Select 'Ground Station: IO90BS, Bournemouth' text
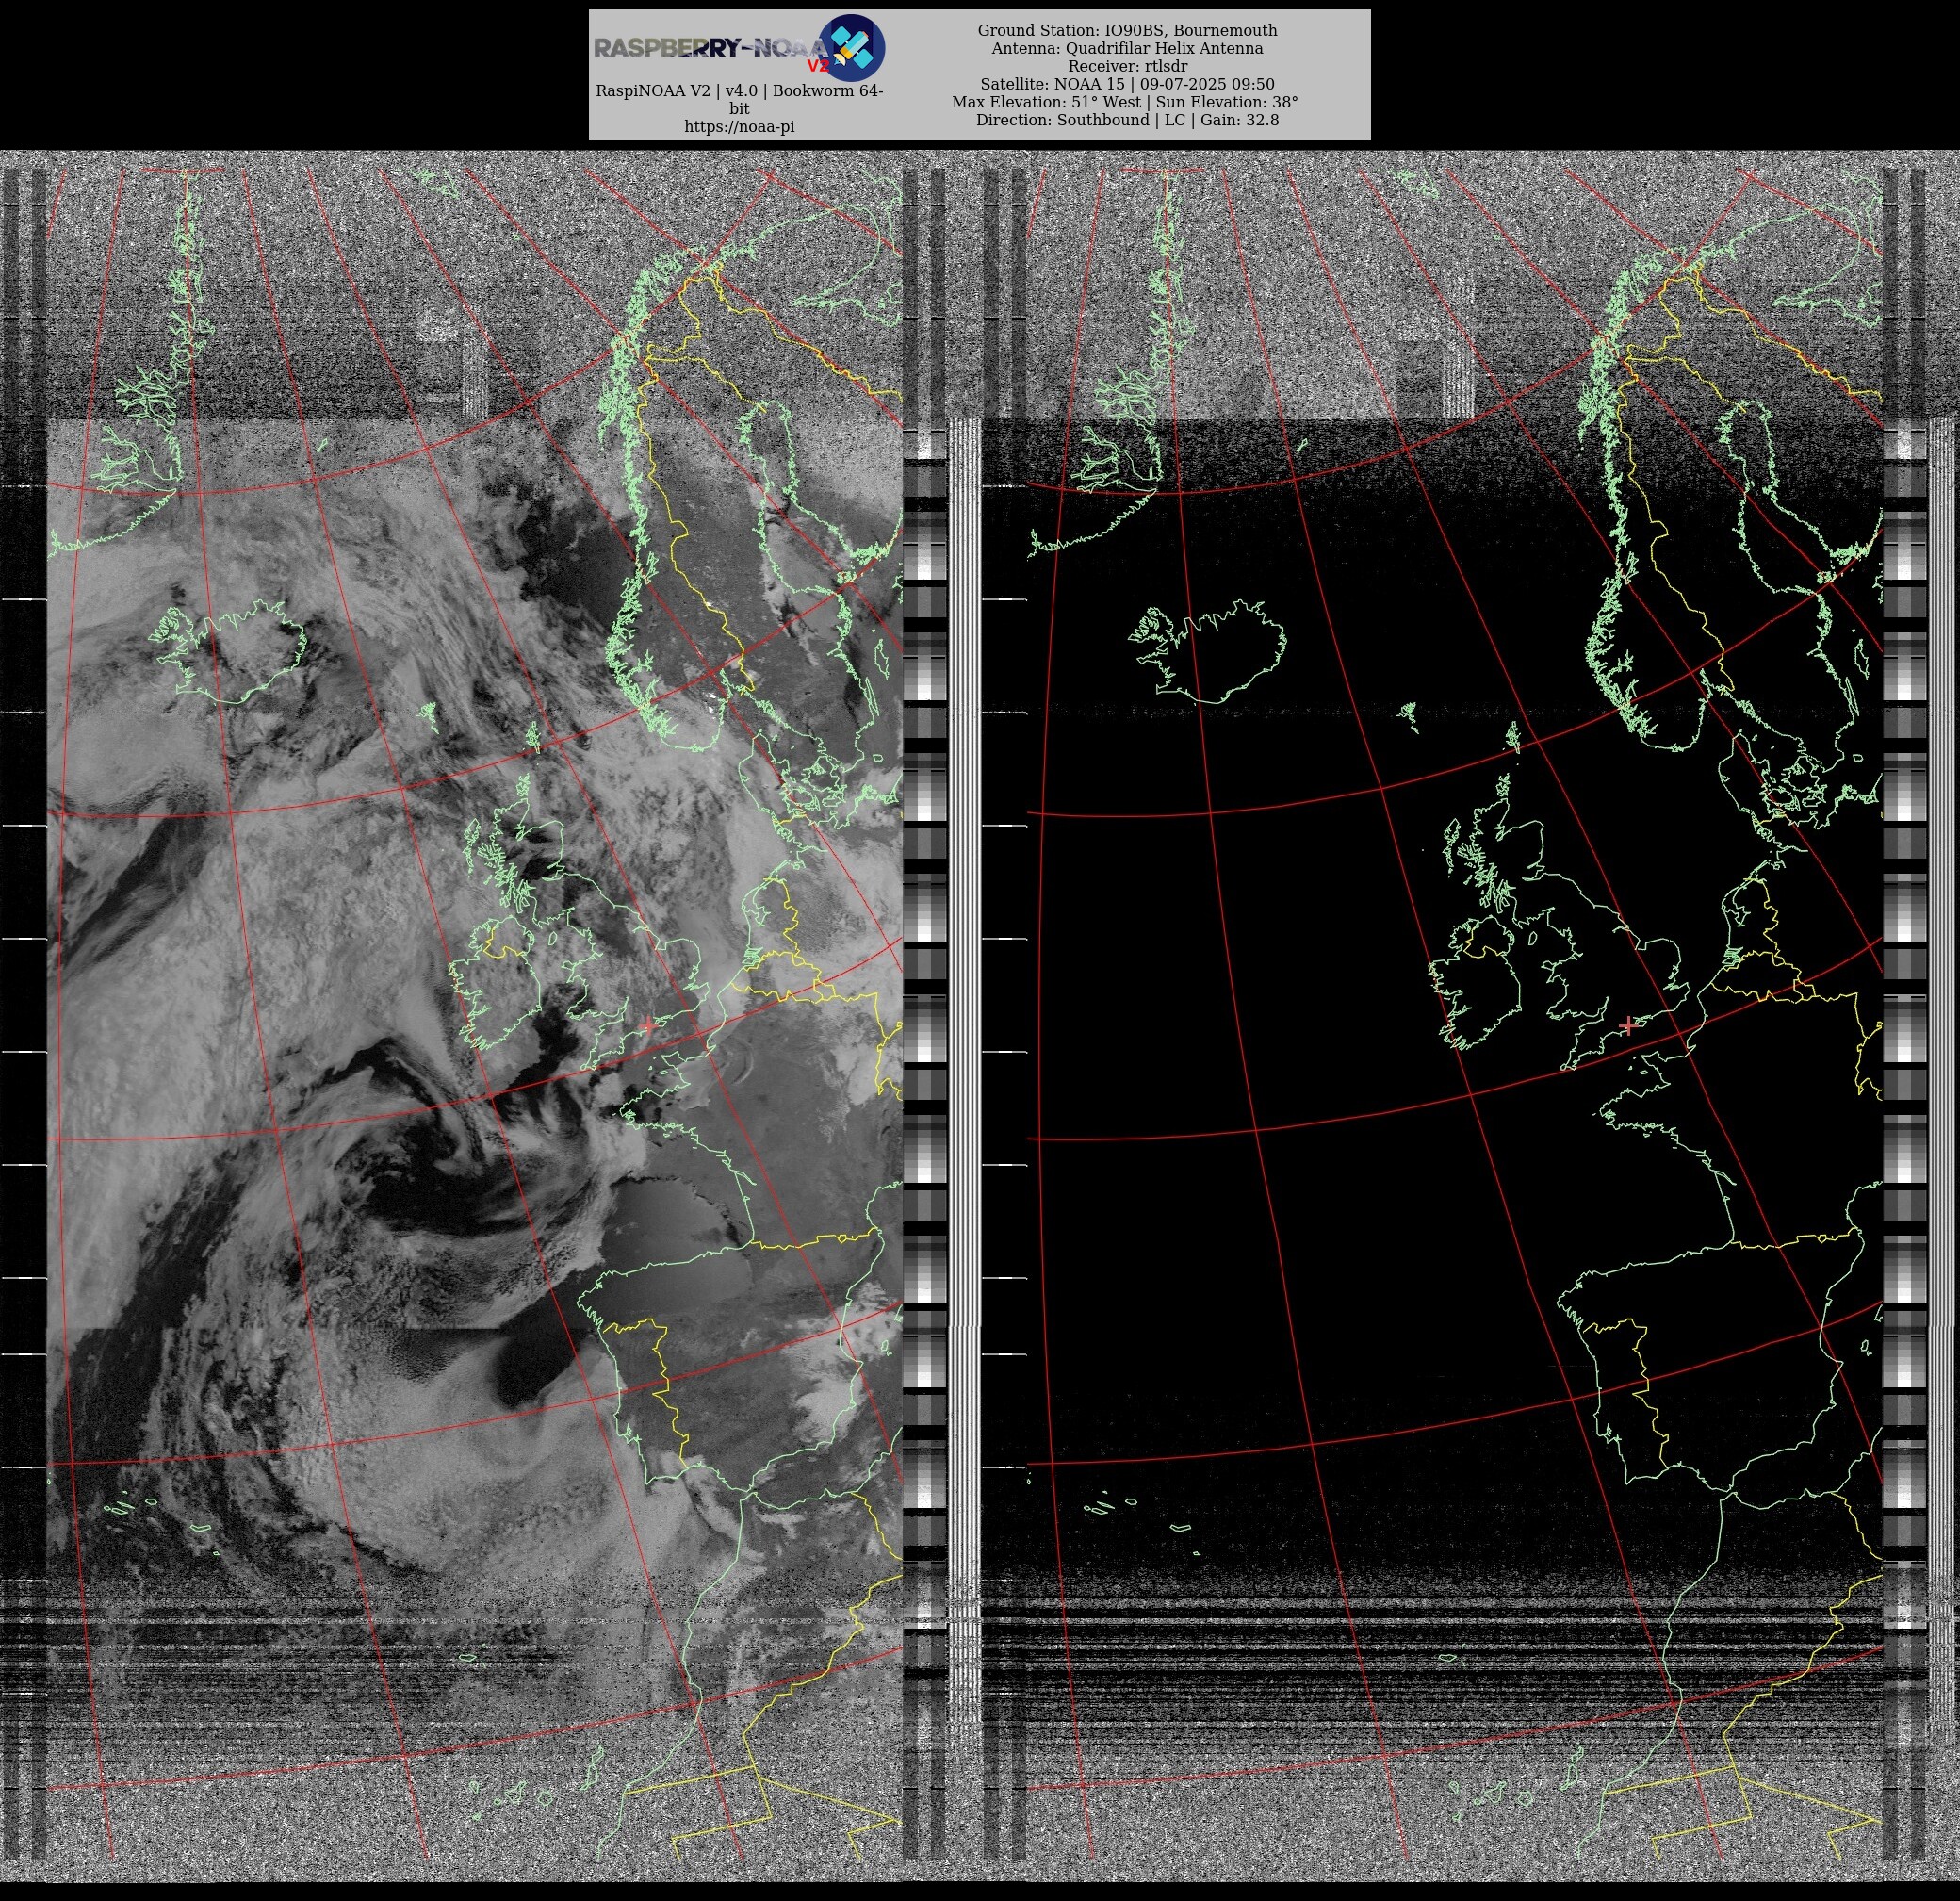Viewport: 1960px width, 1901px height. point(1127,31)
